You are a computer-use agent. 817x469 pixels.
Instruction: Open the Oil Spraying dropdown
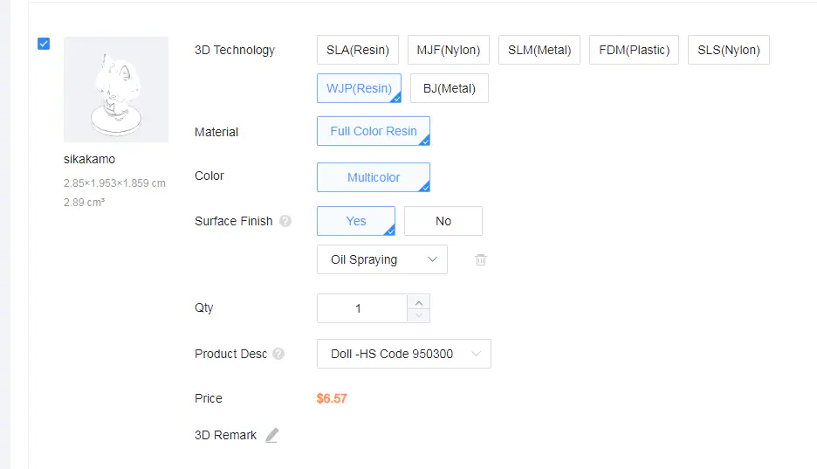click(x=382, y=259)
